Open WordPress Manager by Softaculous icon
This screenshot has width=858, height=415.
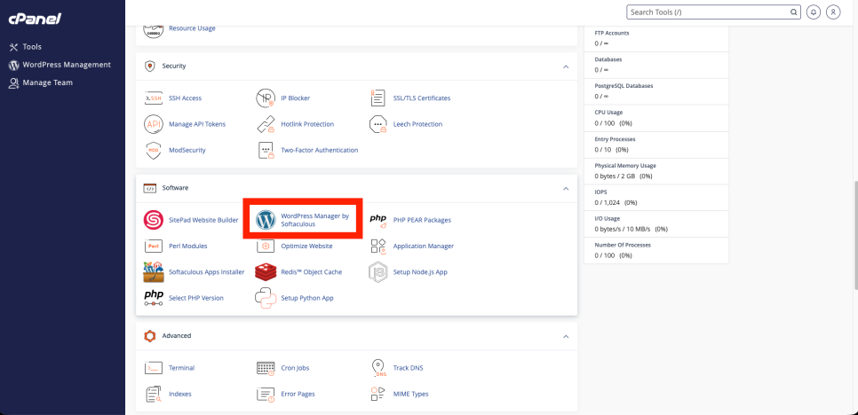point(266,220)
